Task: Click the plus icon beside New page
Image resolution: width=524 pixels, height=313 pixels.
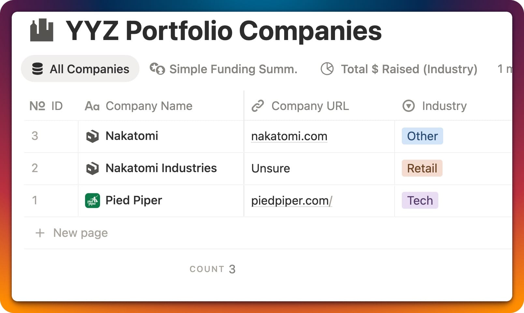Action: 40,233
